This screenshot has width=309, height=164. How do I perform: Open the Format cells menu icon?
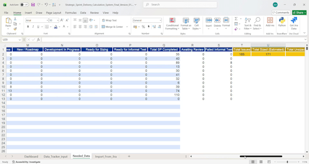[x=226, y=20]
